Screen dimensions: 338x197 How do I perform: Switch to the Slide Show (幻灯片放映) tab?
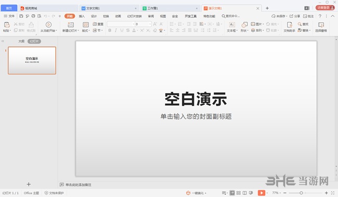(x=135, y=16)
